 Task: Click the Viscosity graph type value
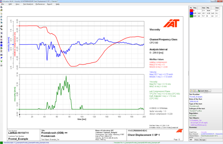pyautogui.click(x=204, y=132)
